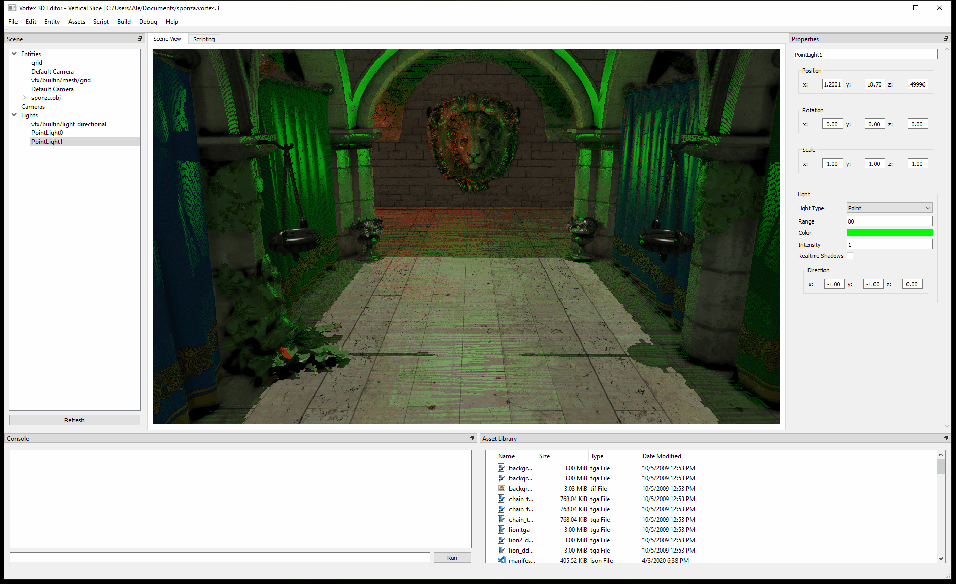Screen dimensions: 956x584
Task: Float the Console panel with its dock icon
Action: pyautogui.click(x=471, y=438)
